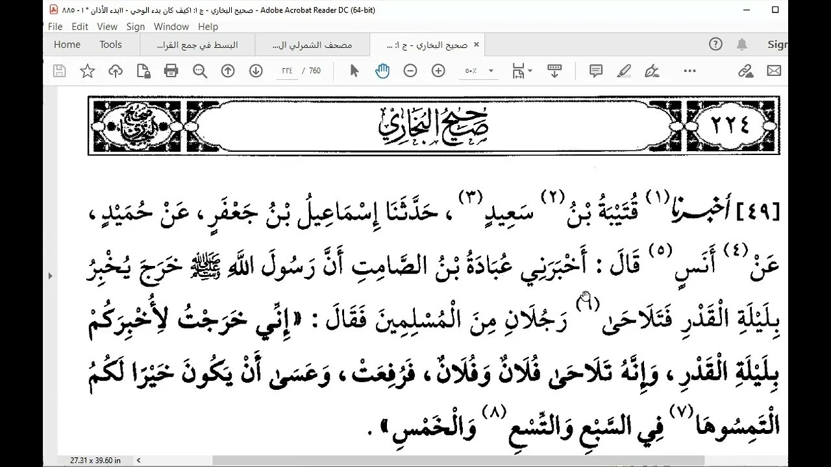831x467 pixels.
Task: Click the Sign In button
Action: [777, 45]
